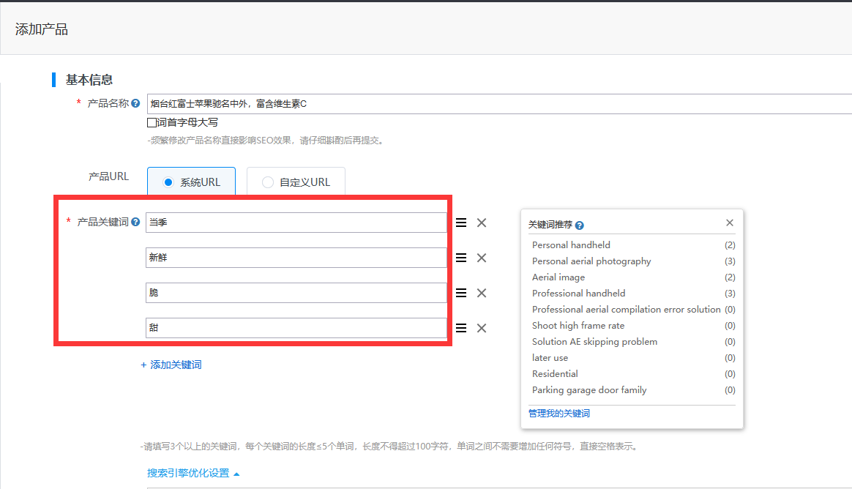This screenshot has width=852, height=489.
Task: Remove the 甜 keyword with X icon
Action: (482, 328)
